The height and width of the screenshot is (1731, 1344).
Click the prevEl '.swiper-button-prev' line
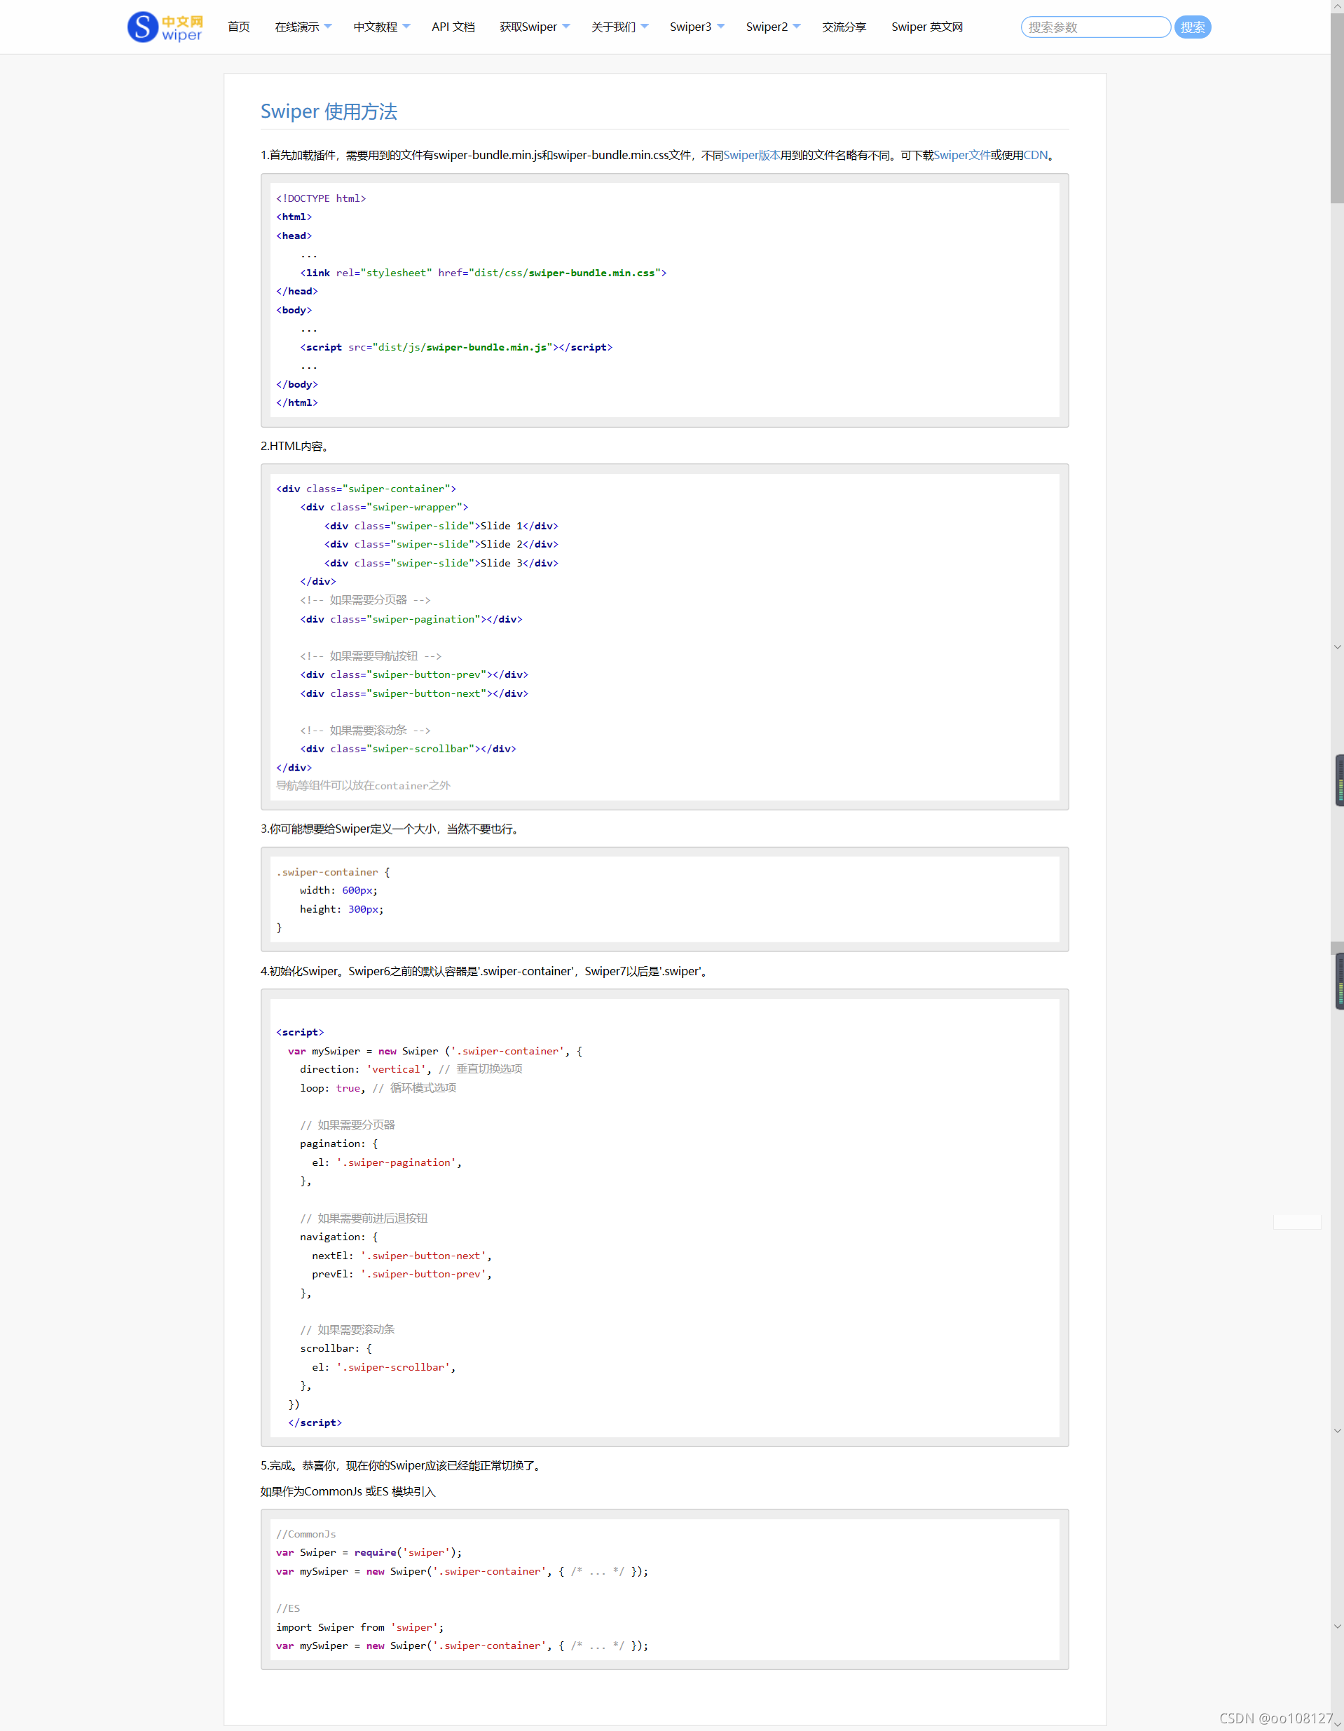(x=402, y=1274)
